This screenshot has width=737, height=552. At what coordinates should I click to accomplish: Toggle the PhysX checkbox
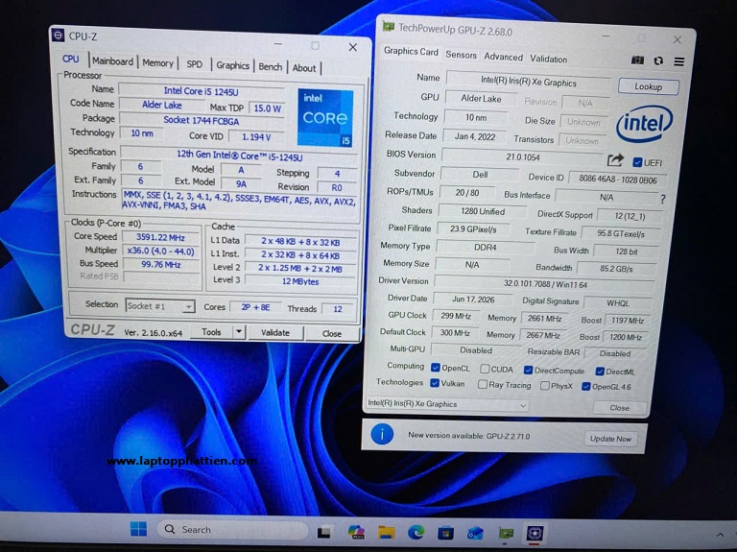click(544, 386)
